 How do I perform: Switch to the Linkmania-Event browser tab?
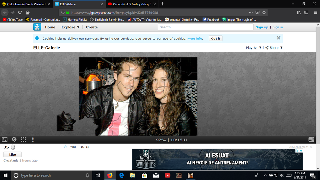(x=27, y=4)
